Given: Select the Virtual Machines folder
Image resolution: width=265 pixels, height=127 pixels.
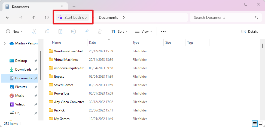Looking at the screenshot, I should point(66,59).
